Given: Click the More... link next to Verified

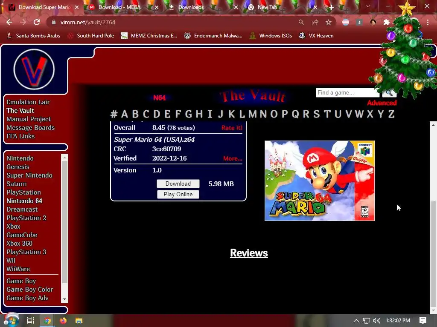Looking at the screenshot, I should coord(233,158).
